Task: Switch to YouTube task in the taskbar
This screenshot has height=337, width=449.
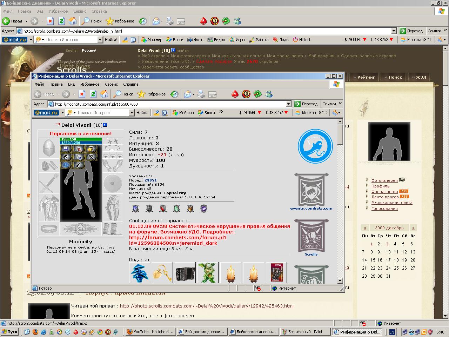Action: (x=150, y=332)
